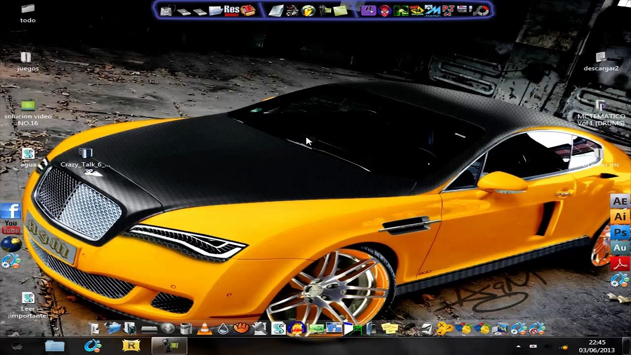Launch Rockstar Games icon in top dock

click(x=369, y=10)
